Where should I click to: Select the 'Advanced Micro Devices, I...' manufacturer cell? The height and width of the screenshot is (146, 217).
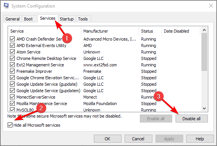tap(109, 39)
